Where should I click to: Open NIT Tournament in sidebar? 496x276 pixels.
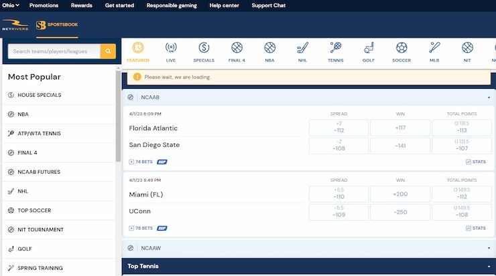pos(59,230)
